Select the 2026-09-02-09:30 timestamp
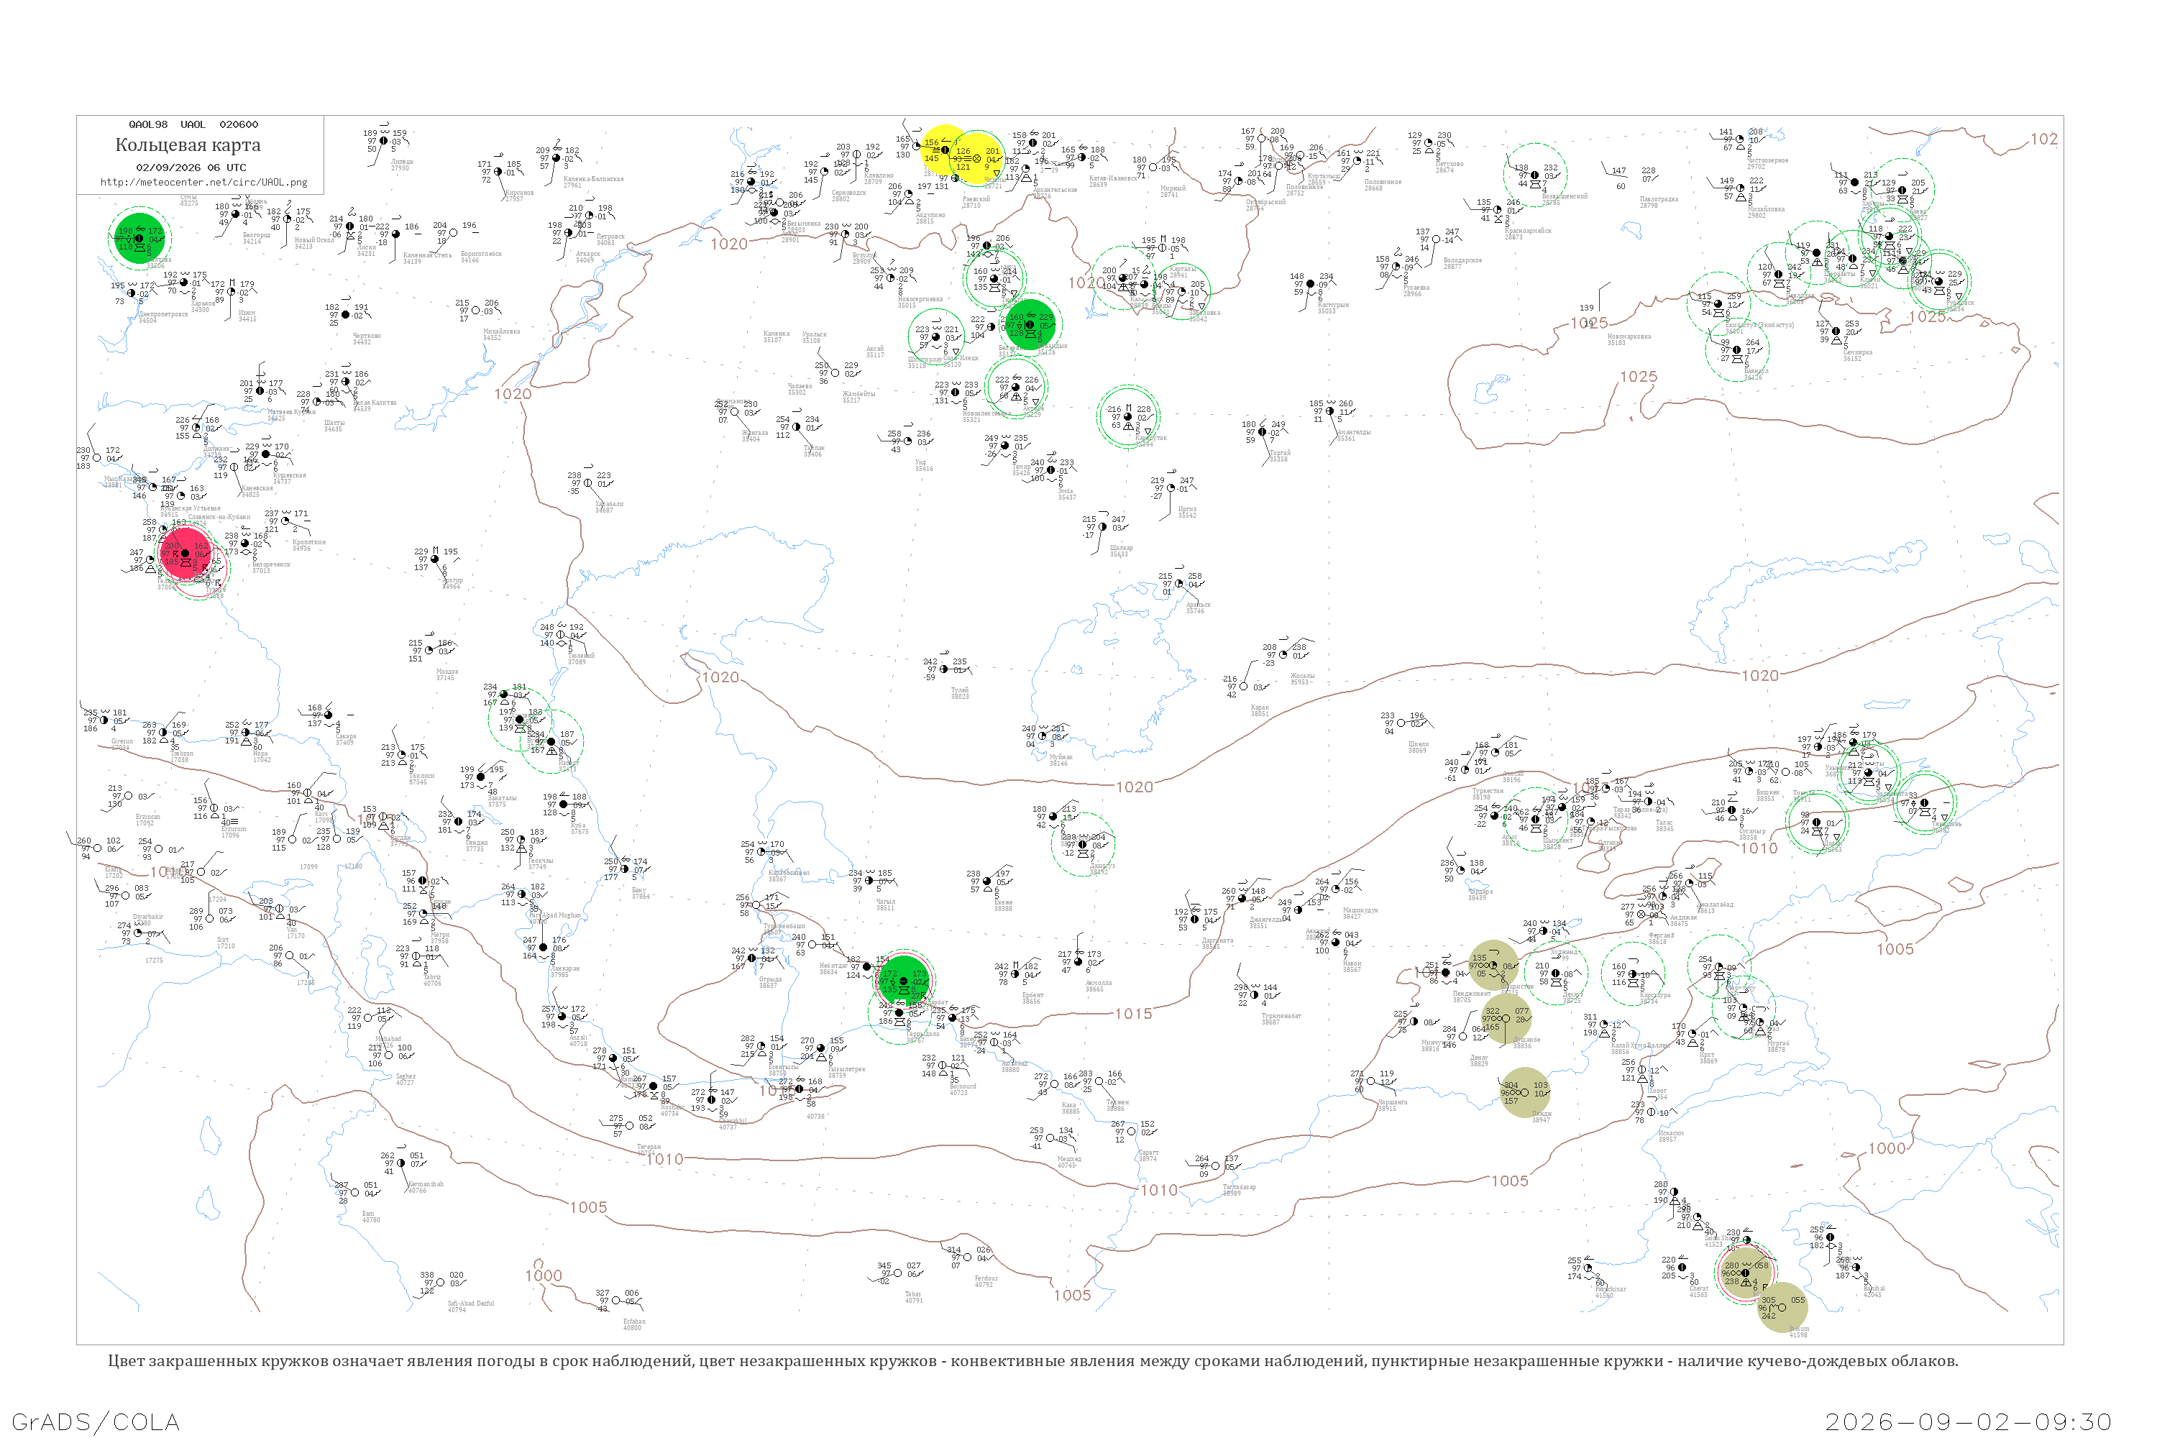This screenshot has width=2157, height=1438. (1968, 1421)
